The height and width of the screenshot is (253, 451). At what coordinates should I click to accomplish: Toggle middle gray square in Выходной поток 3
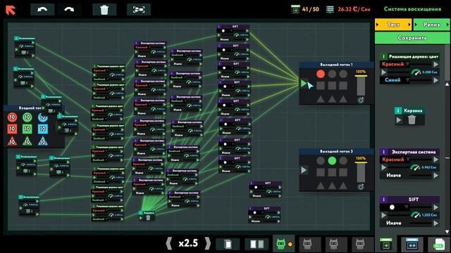pos(332,172)
